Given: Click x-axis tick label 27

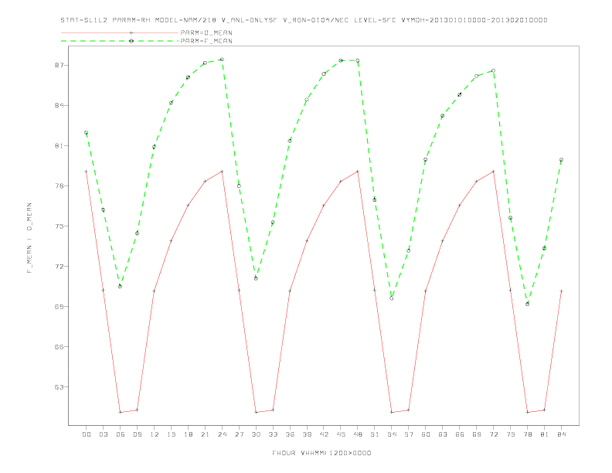Looking at the screenshot, I should pyautogui.click(x=239, y=434).
